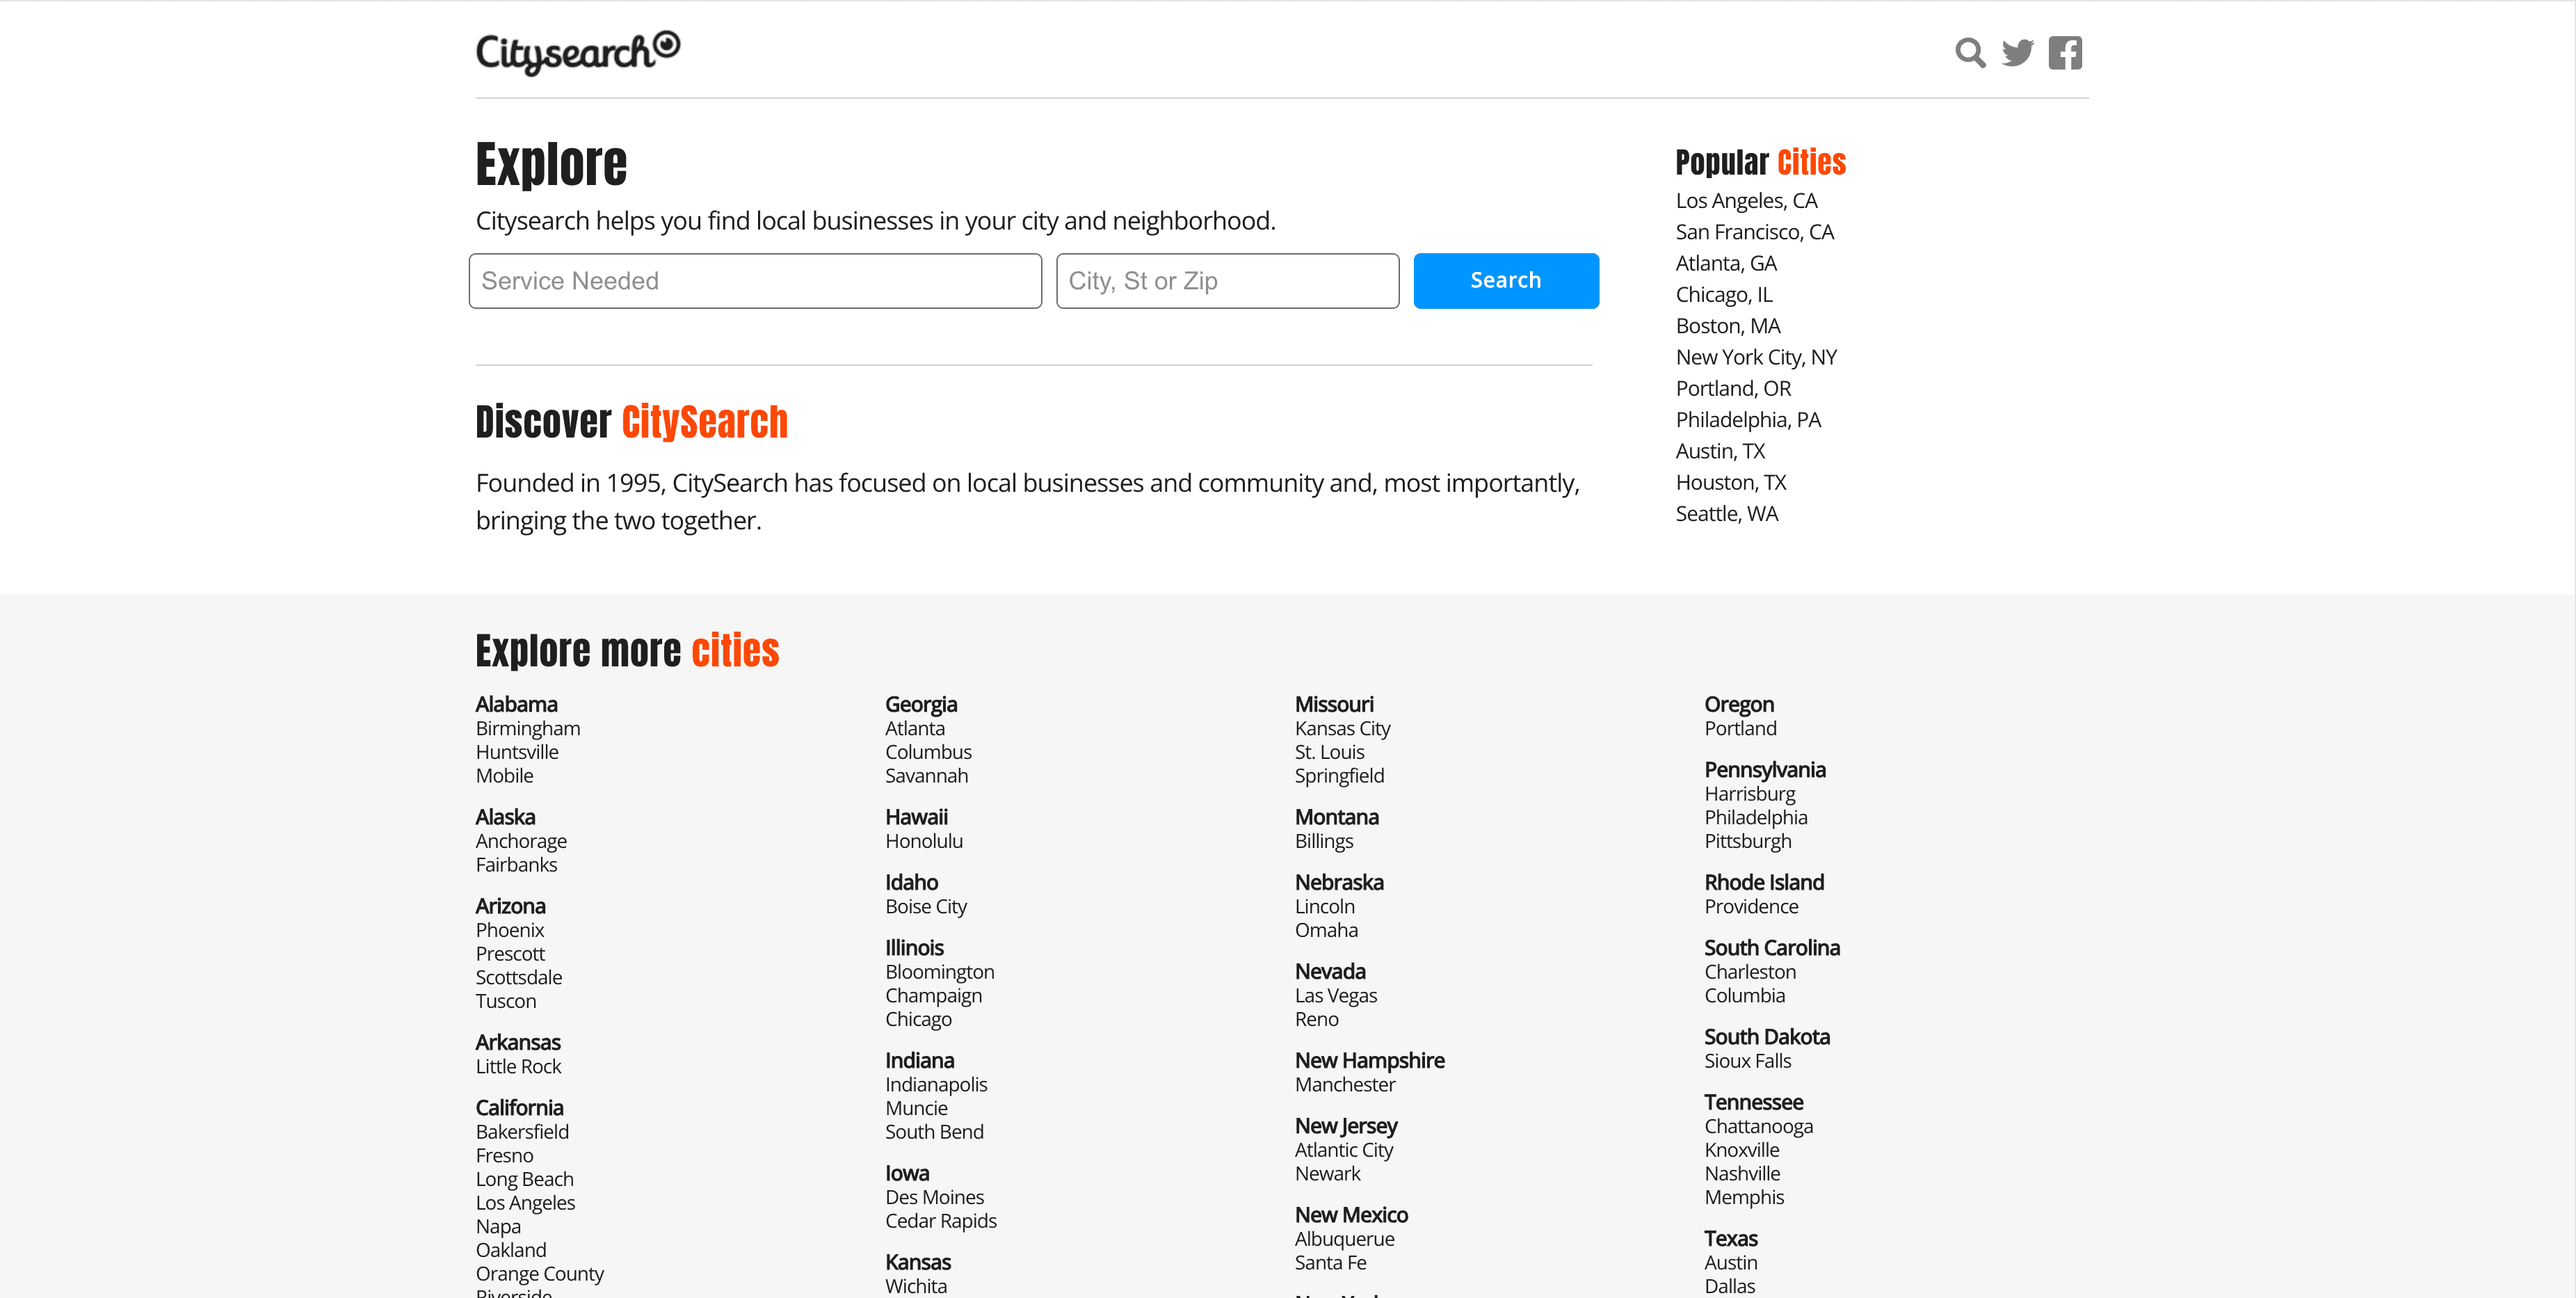Open the Facebook icon in header
This screenshot has width=2576, height=1298.
2065,52
